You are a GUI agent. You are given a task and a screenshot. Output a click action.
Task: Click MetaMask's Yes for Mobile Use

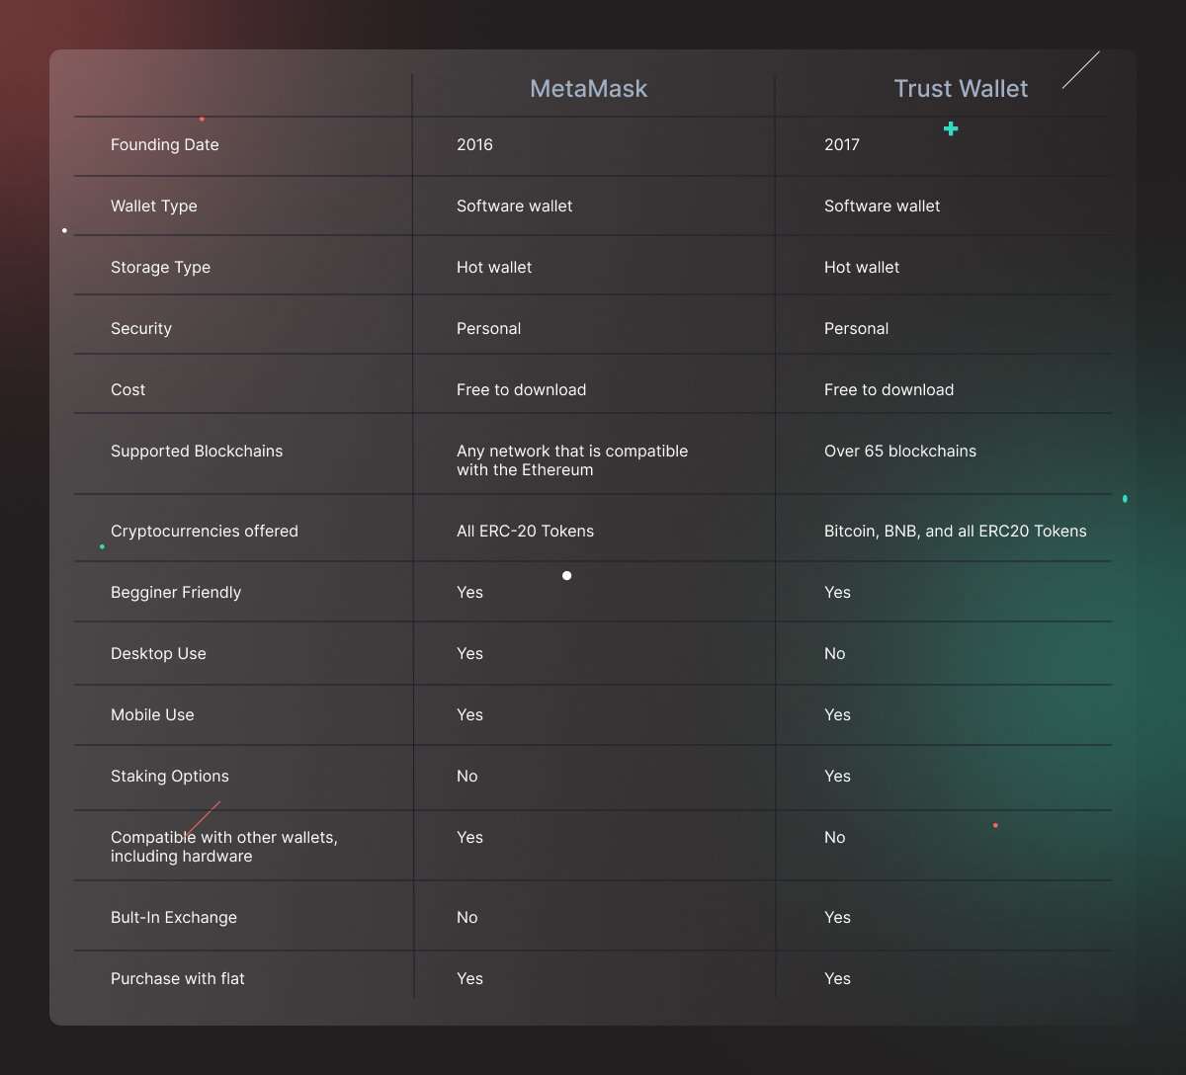(470, 714)
